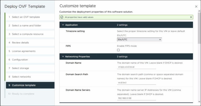This screenshot has height=106, width=201.
Task: Navigate to step 6 Configuration
Action: 20,60
